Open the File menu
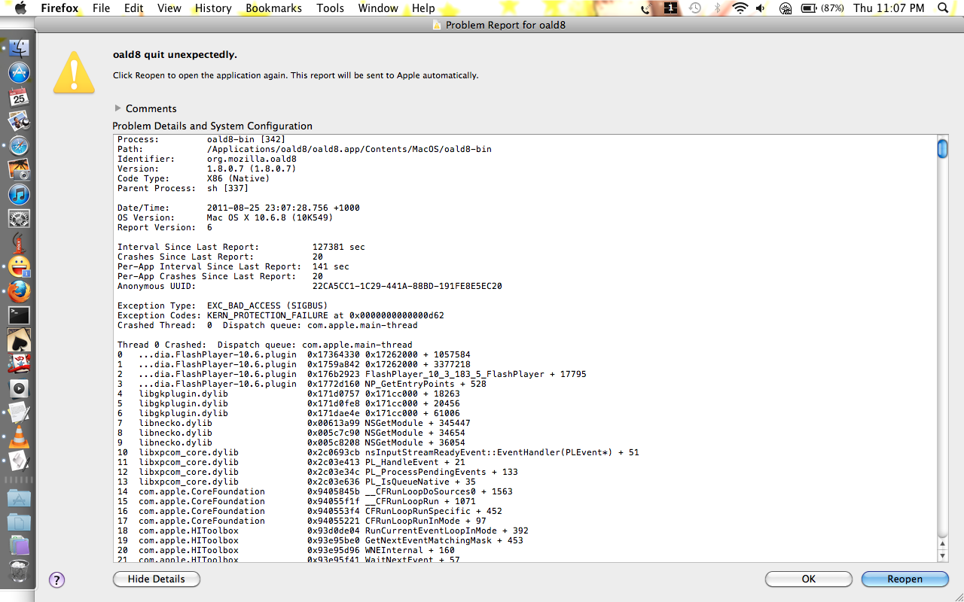Viewport: 964px width, 602px height. click(101, 8)
